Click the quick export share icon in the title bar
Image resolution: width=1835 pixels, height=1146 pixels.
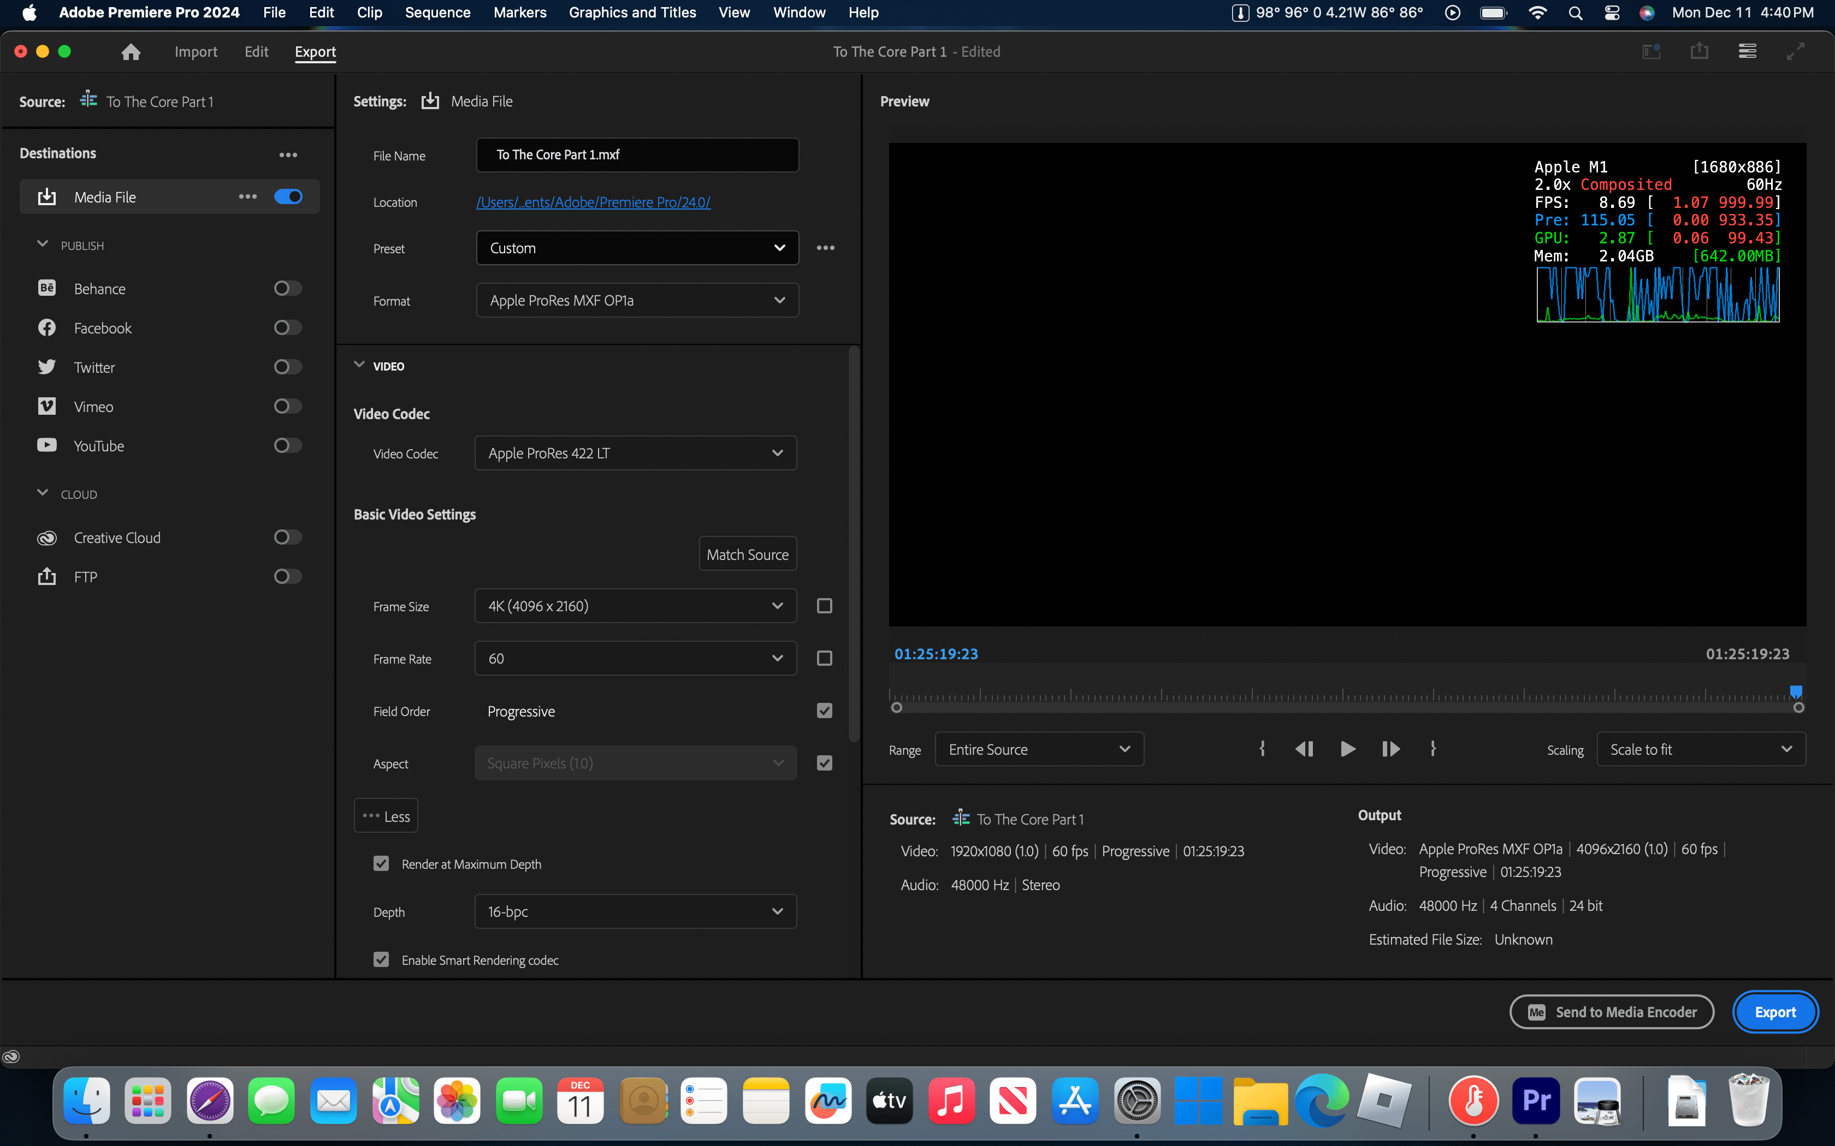(1700, 51)
